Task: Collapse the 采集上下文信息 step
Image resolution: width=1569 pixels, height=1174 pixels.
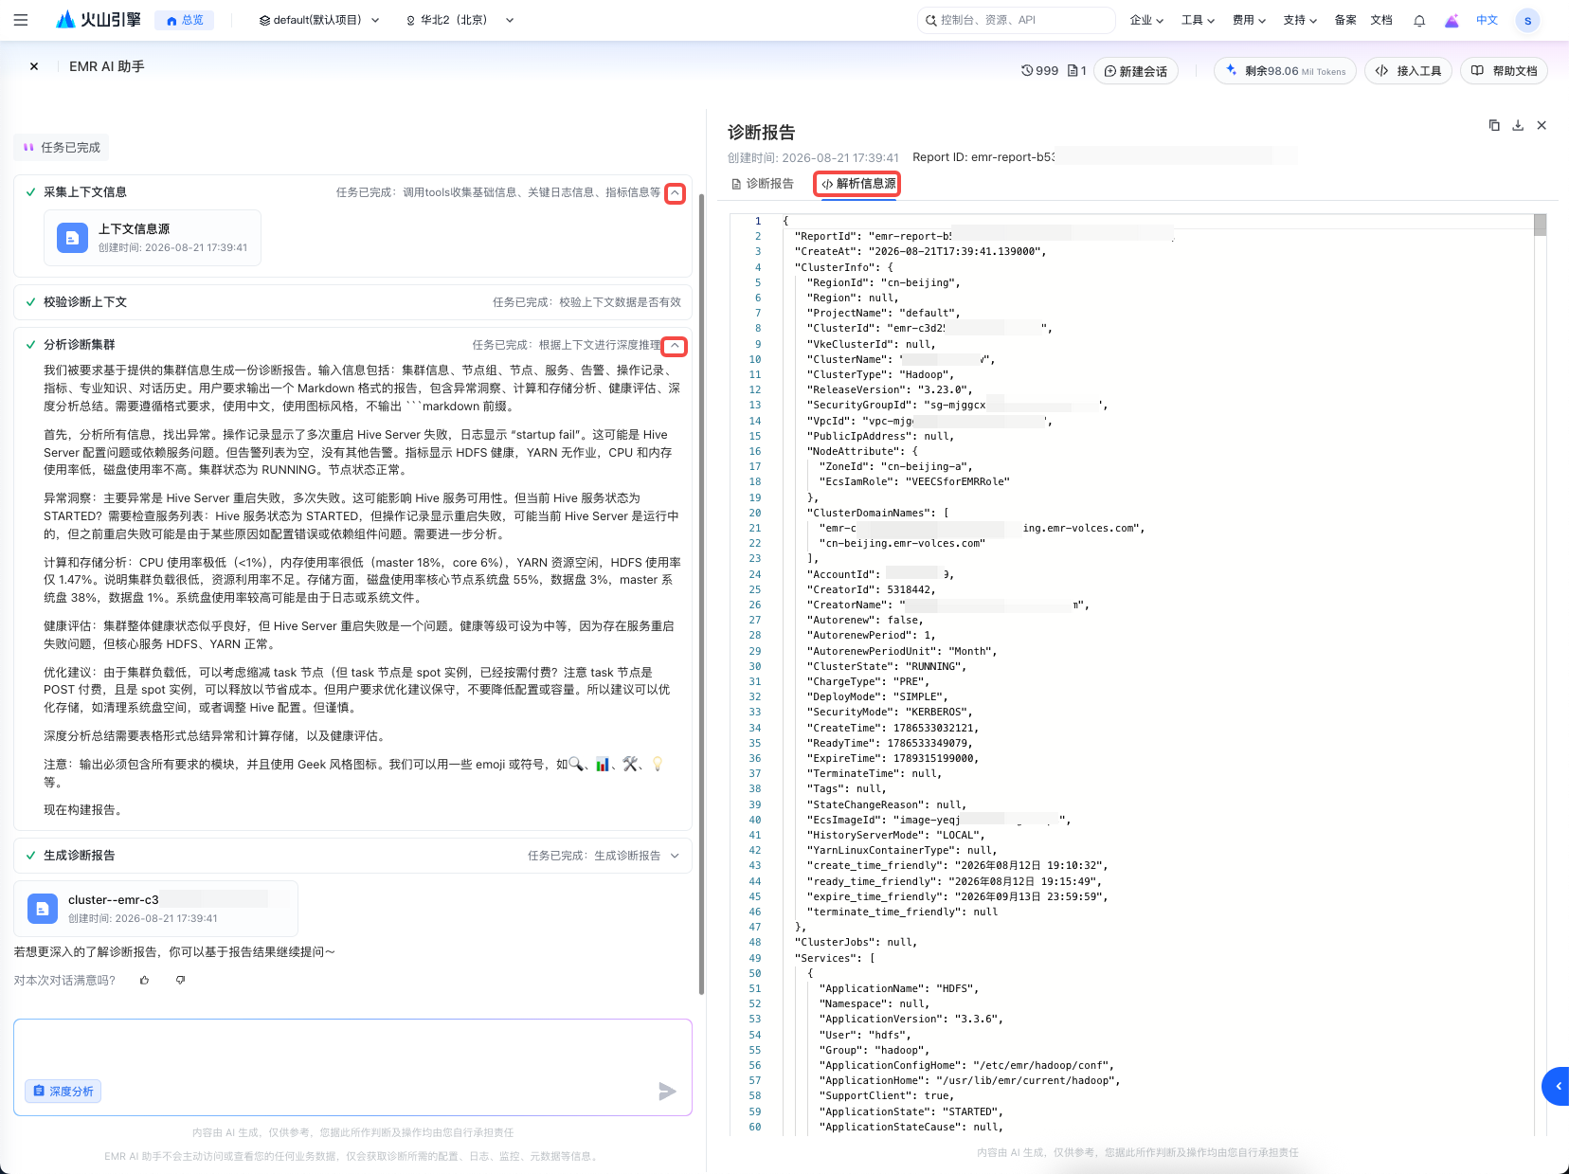Action: click(675, 193)
